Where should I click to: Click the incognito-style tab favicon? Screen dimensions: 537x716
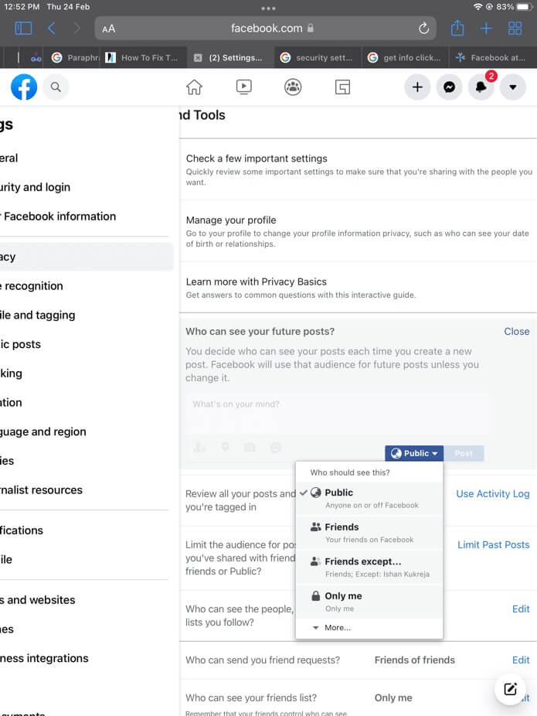pos(36,58)
